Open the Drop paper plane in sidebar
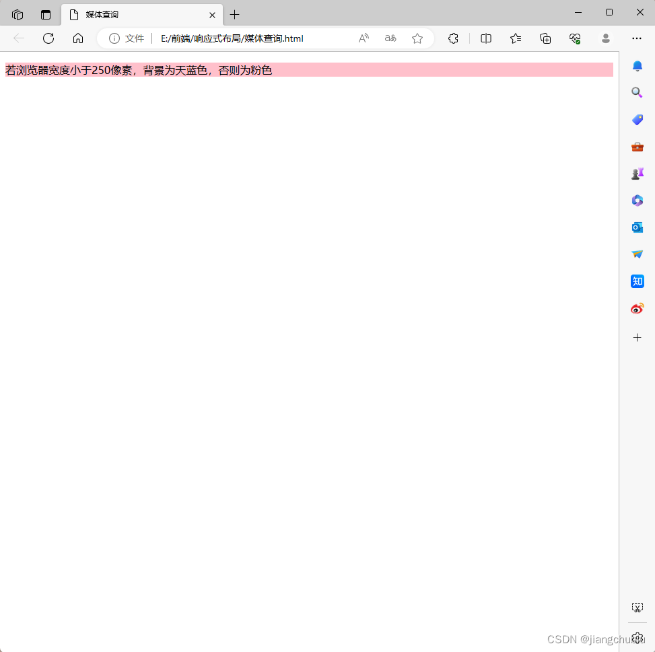 (x=637, y=254)
